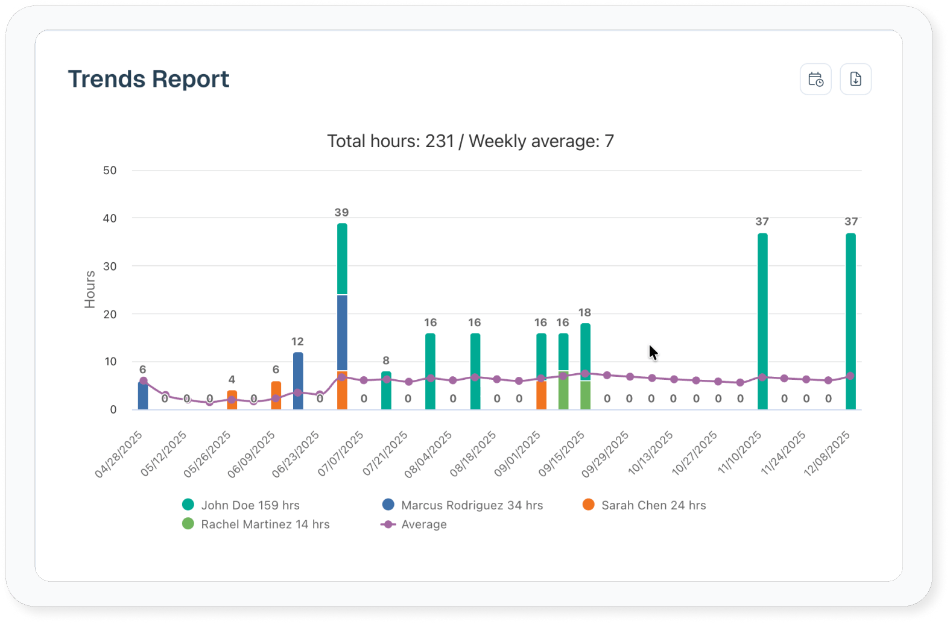The image size is (950, 624).
Task: Click the 09/29/2025 x-axis date label
Action: pyautogui.click(x=606, y=453)
